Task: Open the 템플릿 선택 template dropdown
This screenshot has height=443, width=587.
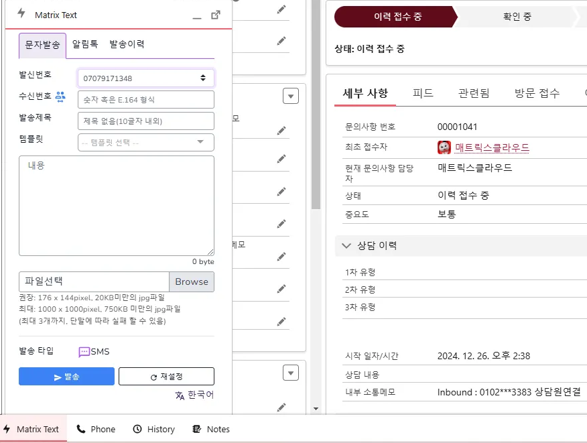Action: [146, 142]
